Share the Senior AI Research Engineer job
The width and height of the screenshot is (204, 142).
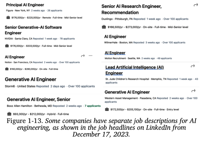point(195,5)
